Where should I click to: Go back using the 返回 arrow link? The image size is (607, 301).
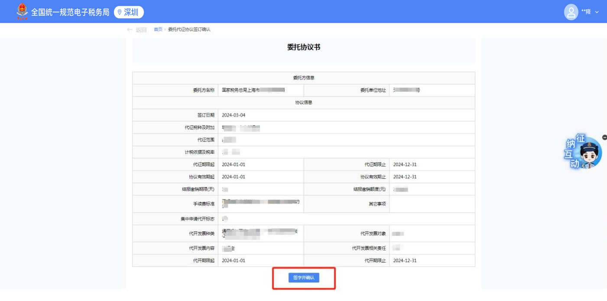click(x=137, y=29)
